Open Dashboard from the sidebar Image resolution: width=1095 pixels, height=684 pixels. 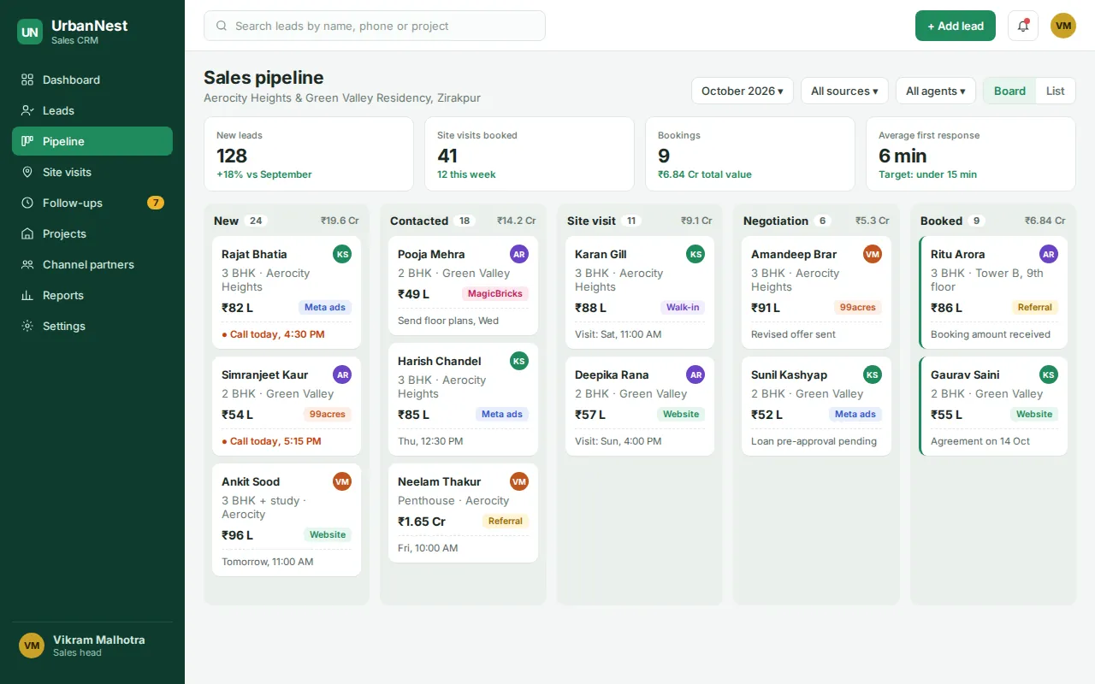coord(92,80)
